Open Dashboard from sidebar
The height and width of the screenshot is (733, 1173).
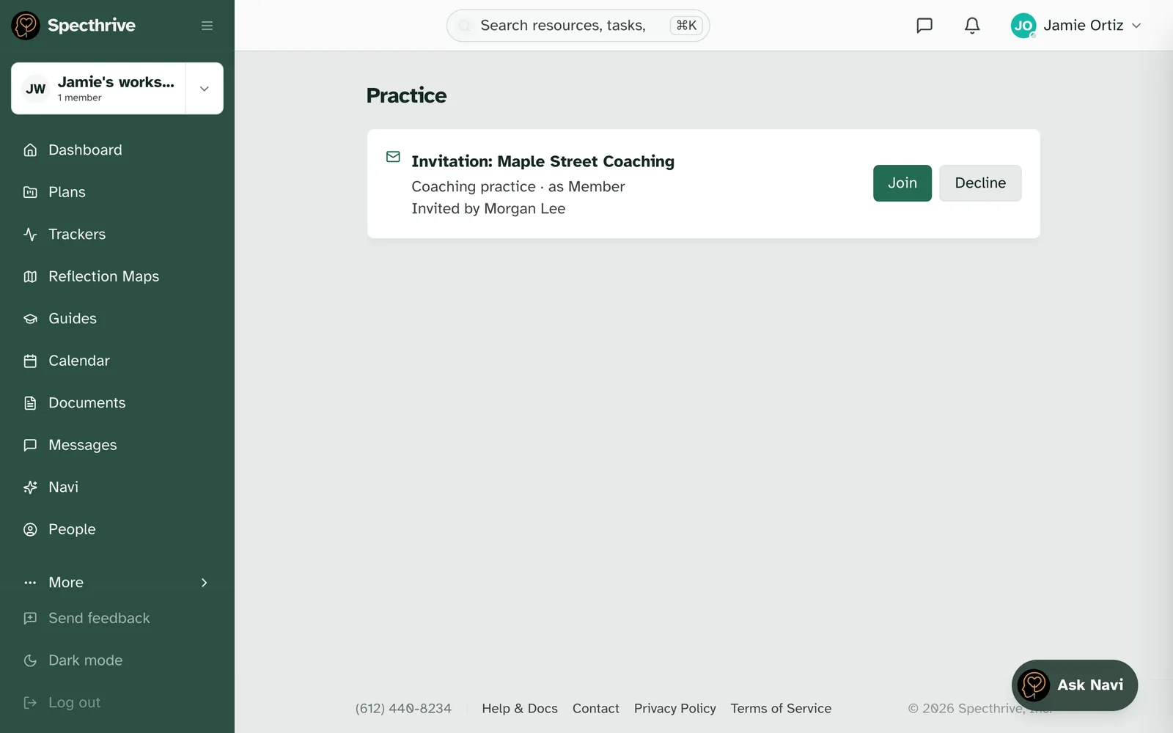[x=85, y=150]
